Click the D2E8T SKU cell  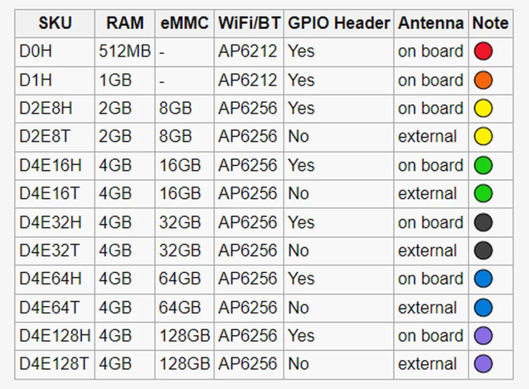click(45, 137)
